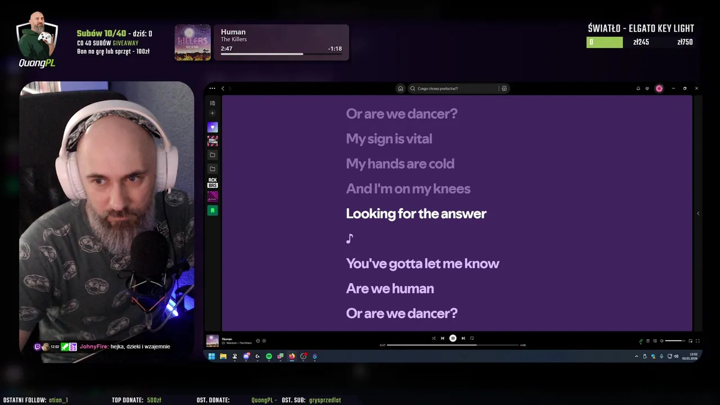The height and width of the screenshot is (405, 720).
Task: Expand the right side panel arrow
Action: 698,213
